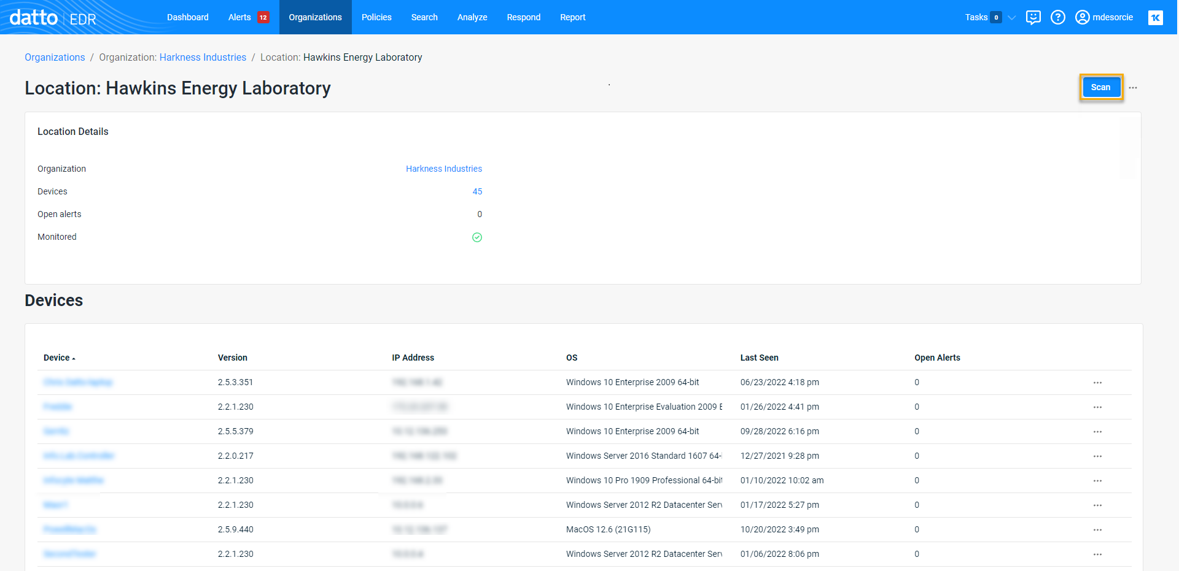
Task: Open actions menu for 2.5.3.351 row
Action: coord(1098,383)
